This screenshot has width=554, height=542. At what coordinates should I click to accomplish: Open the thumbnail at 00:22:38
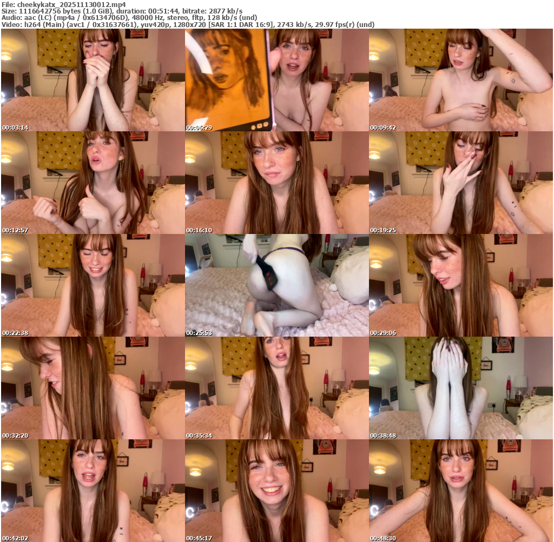[93, 285]
